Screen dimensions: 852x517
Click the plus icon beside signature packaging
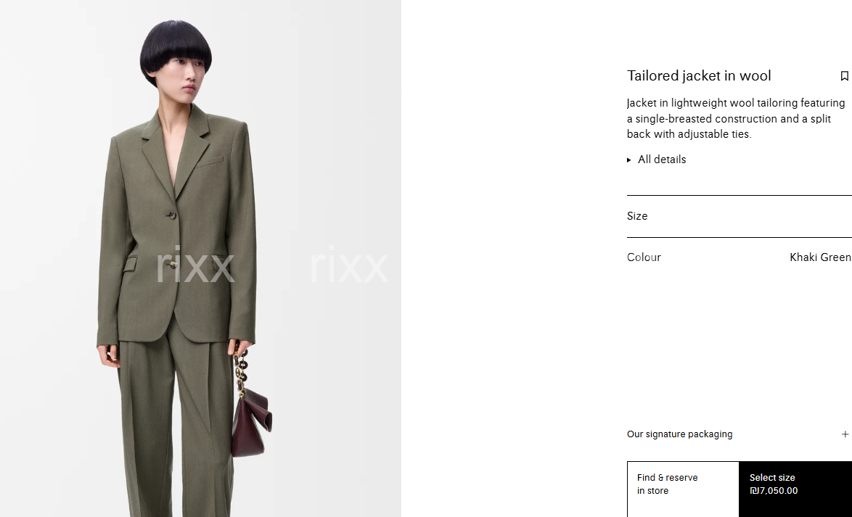coord(845,434)
